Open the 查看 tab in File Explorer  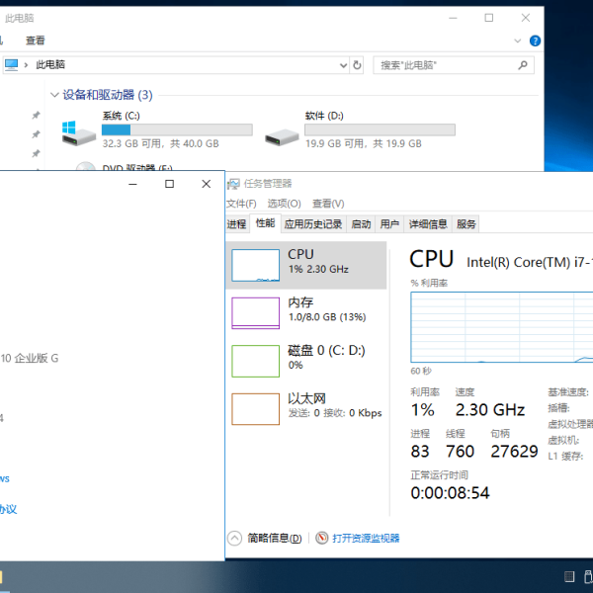click(36, 41)
